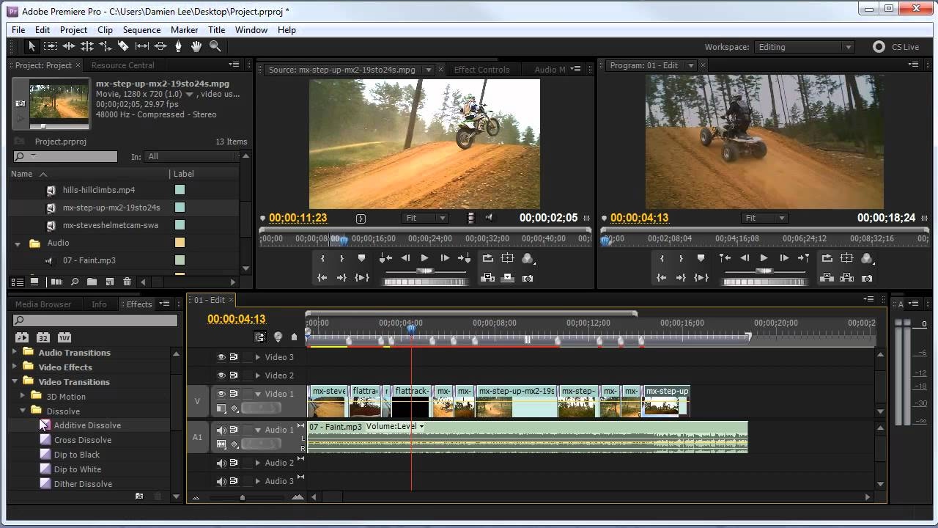Click the Export Frame camera icon in Program monitor

867,278
